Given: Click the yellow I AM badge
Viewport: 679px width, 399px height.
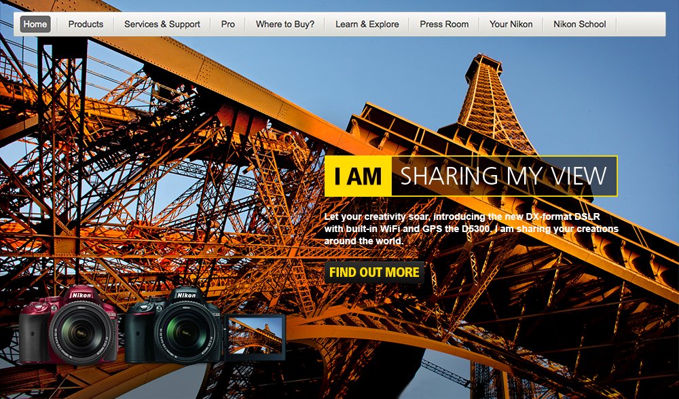Looking at the screenshot, I should 358,176.
